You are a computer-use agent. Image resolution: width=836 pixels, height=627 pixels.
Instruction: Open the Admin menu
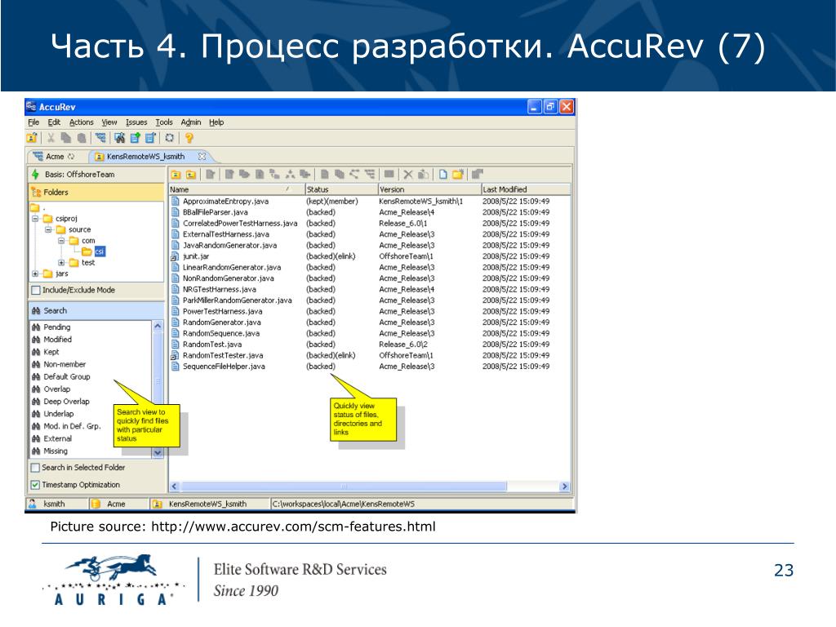191,122
